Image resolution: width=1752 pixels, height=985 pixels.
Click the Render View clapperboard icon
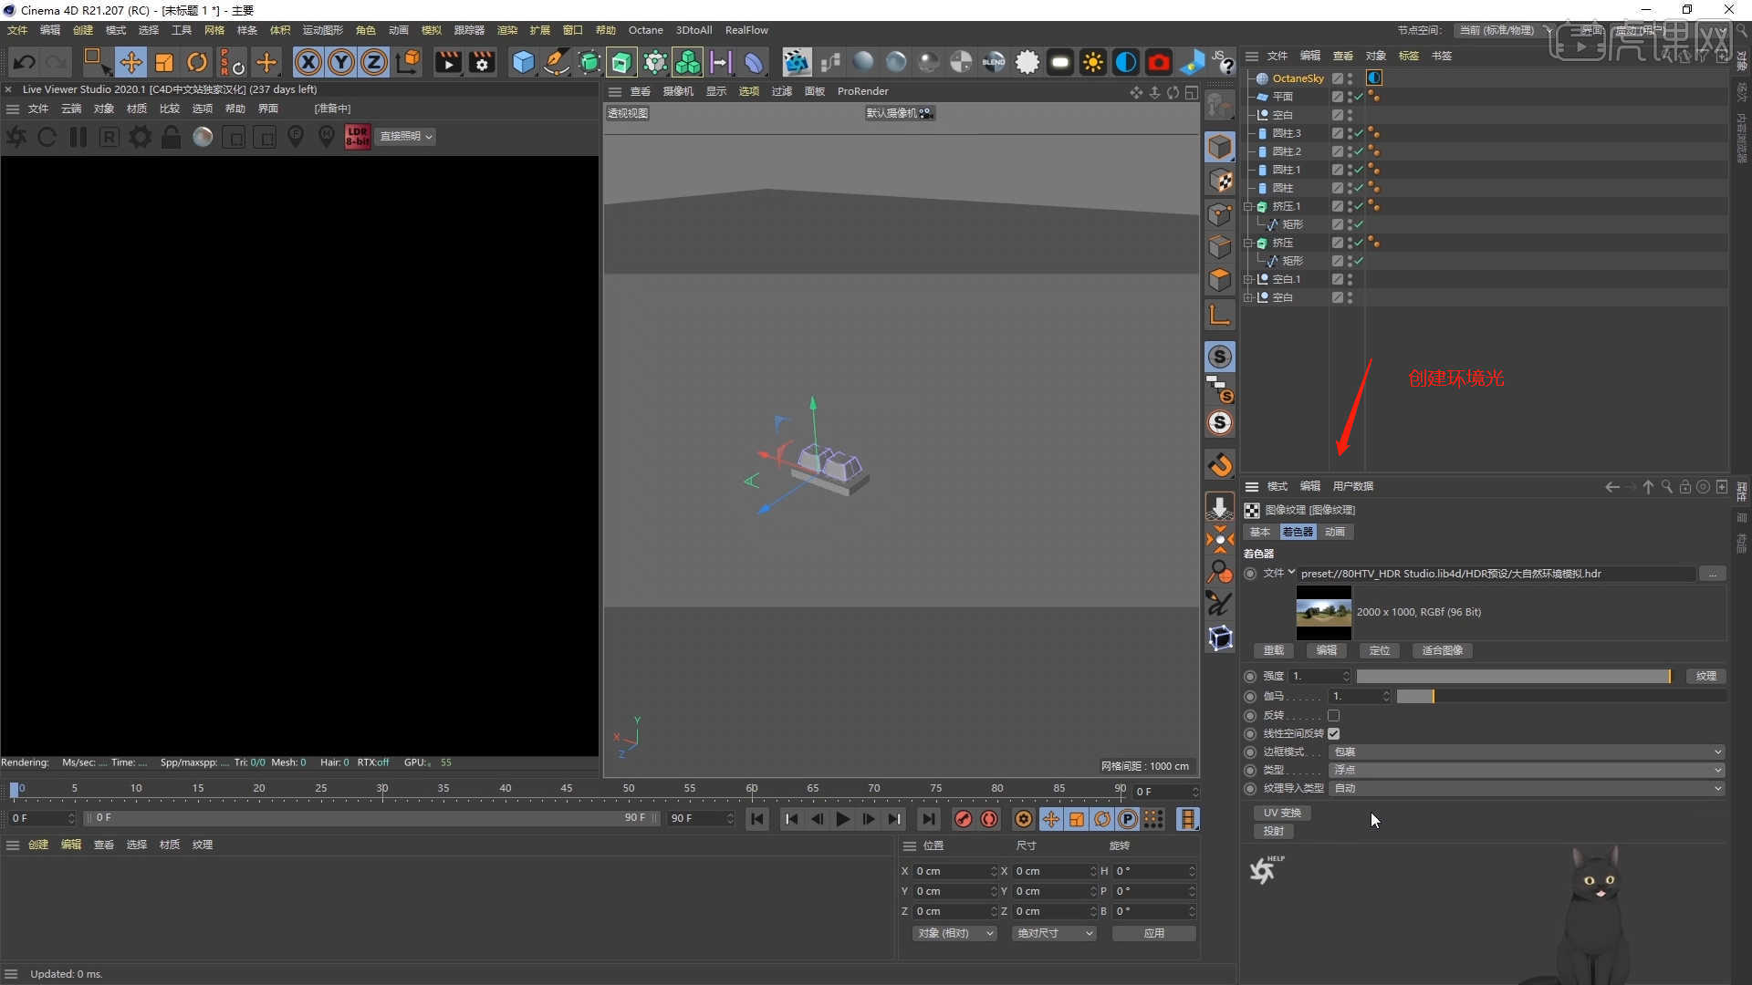[448, 62]
